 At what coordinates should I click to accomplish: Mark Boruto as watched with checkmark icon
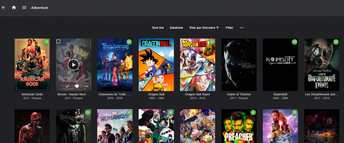[67, 86]
